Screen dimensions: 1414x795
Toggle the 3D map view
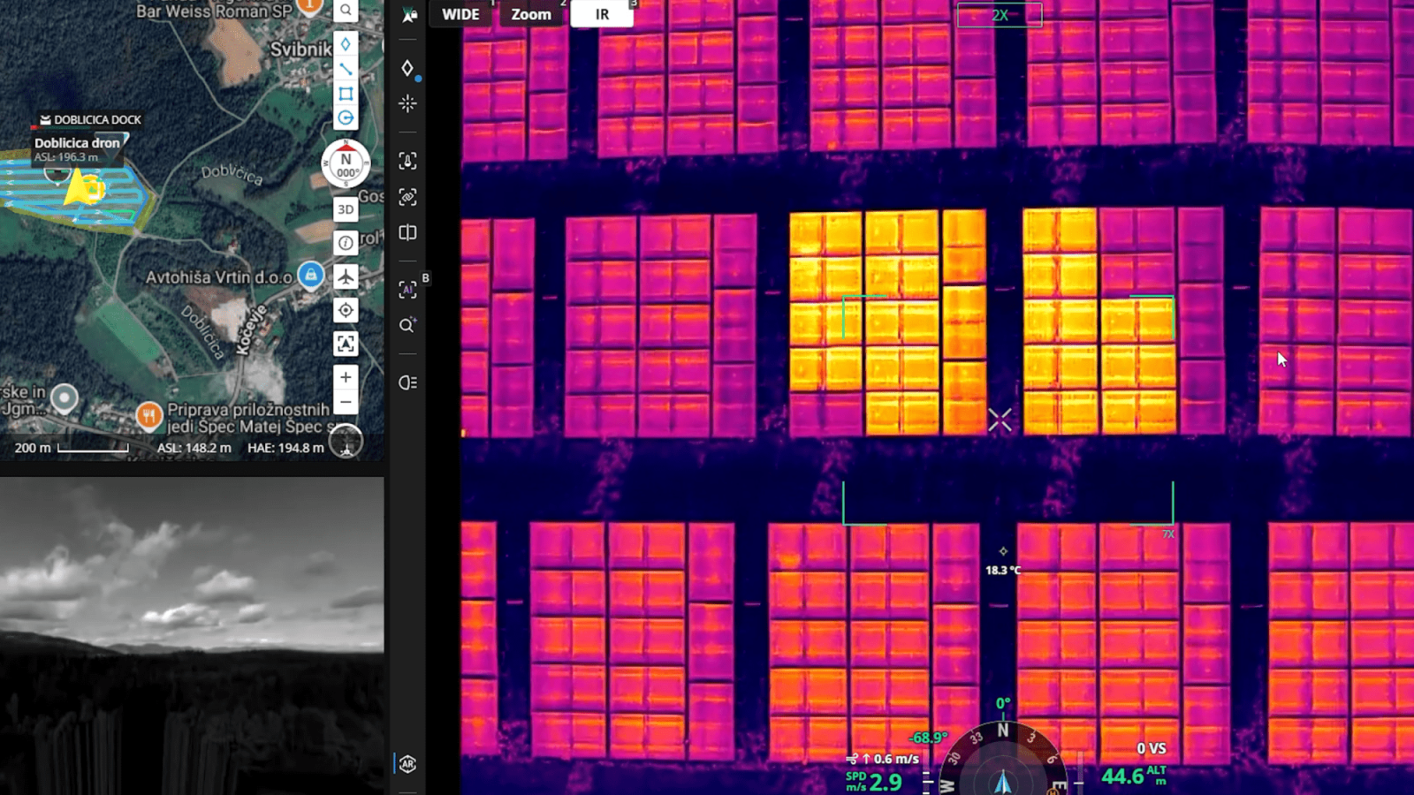tap(346, 209)
